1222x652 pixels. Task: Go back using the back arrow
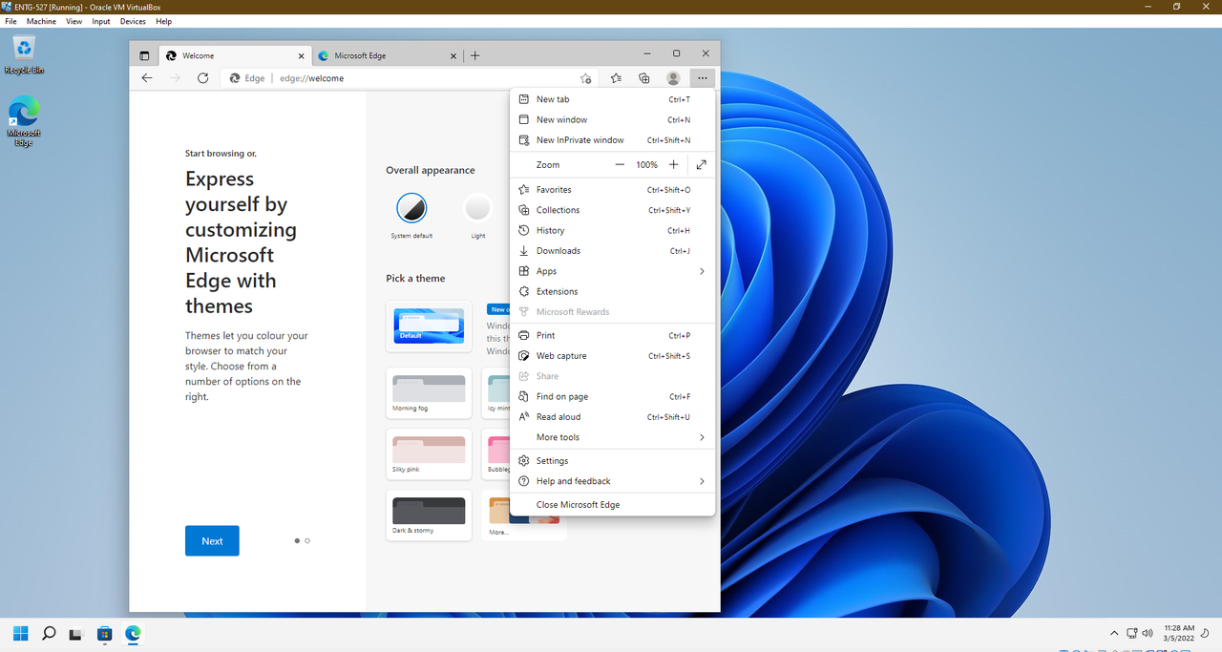pos(147,78)
